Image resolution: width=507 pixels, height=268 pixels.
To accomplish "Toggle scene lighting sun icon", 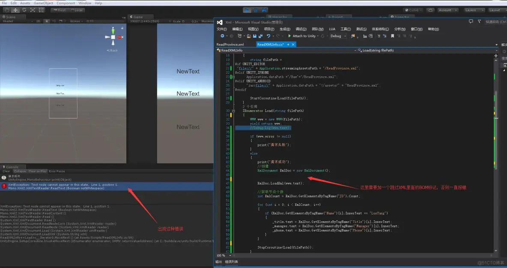I will (47, 21).
